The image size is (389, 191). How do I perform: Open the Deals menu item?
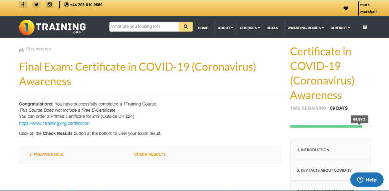[272, 28]
